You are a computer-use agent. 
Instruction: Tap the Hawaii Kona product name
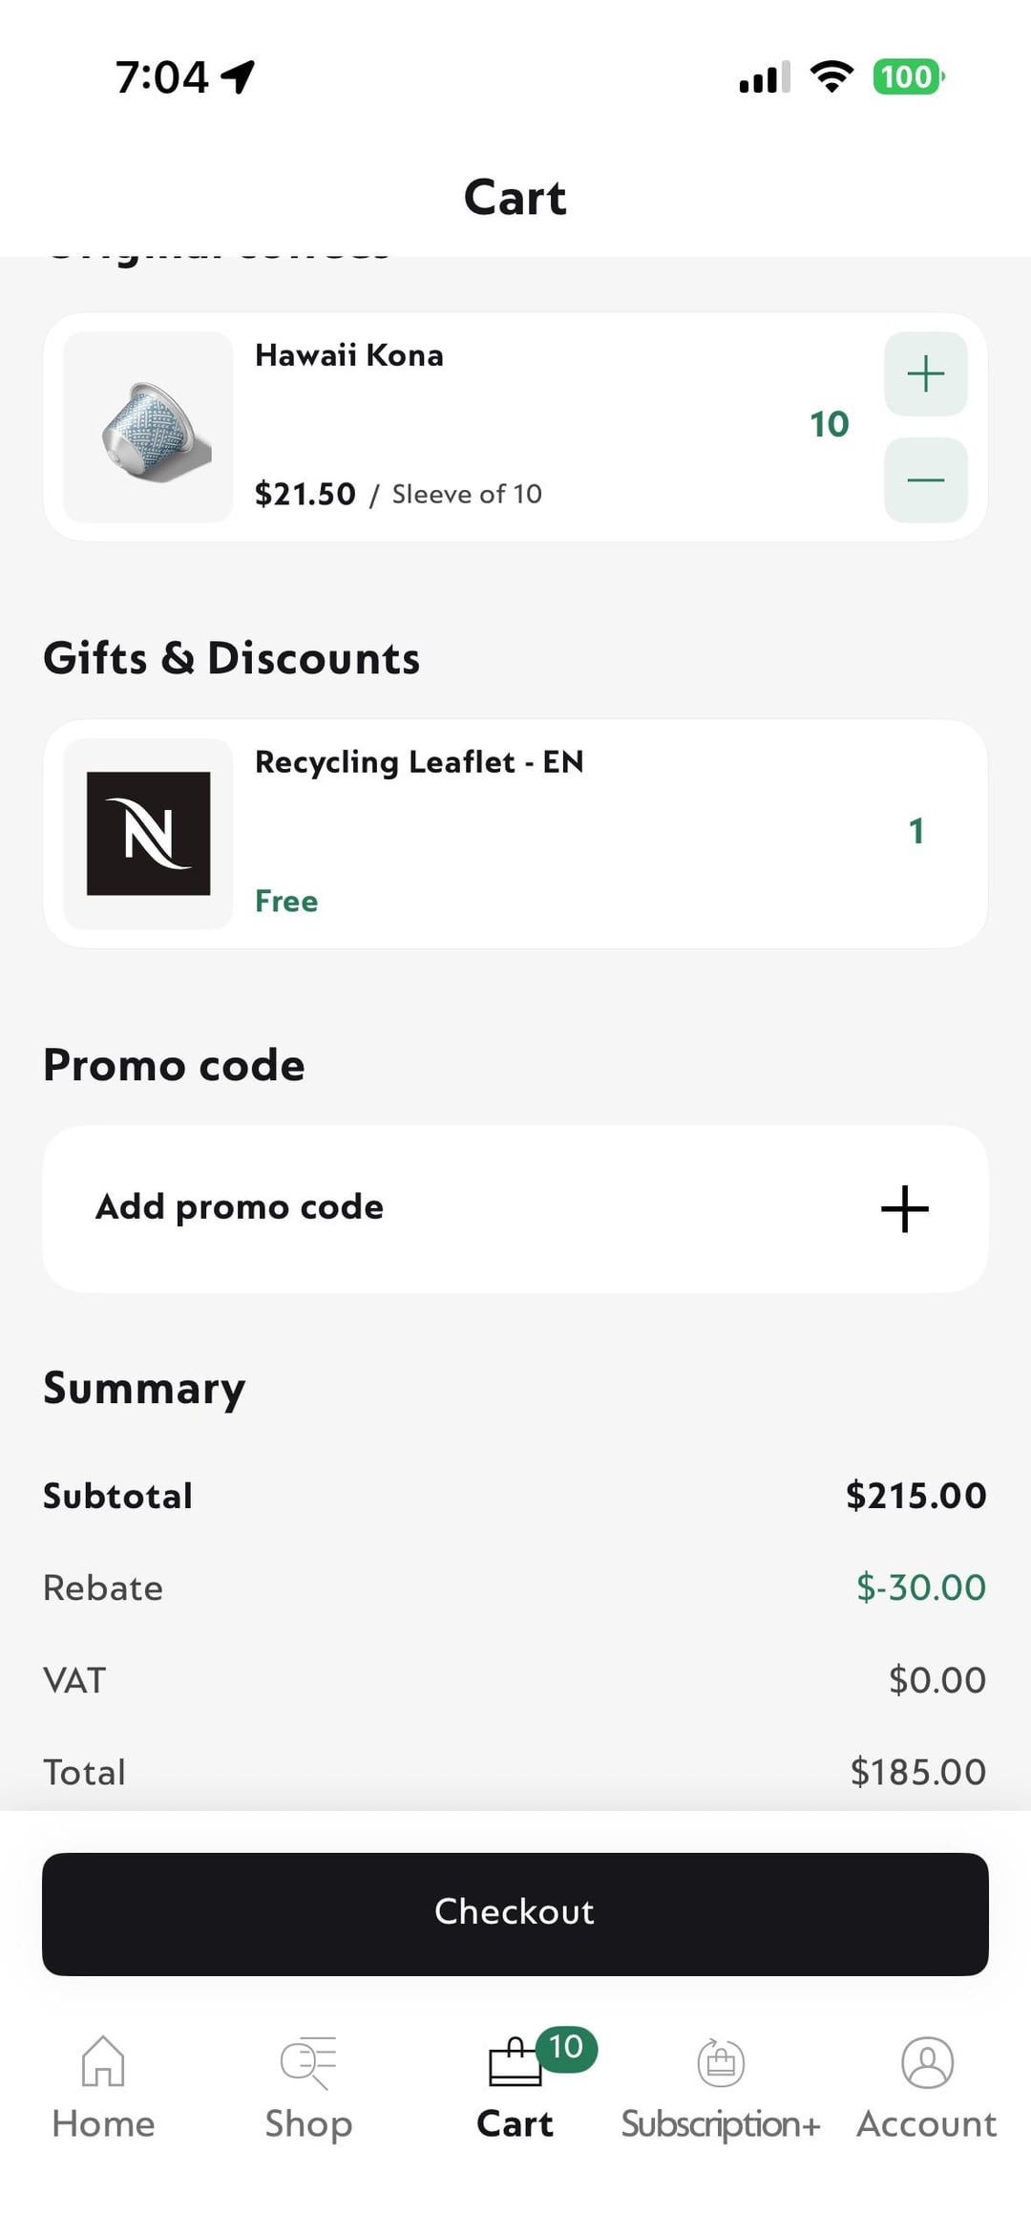(349, 355)
